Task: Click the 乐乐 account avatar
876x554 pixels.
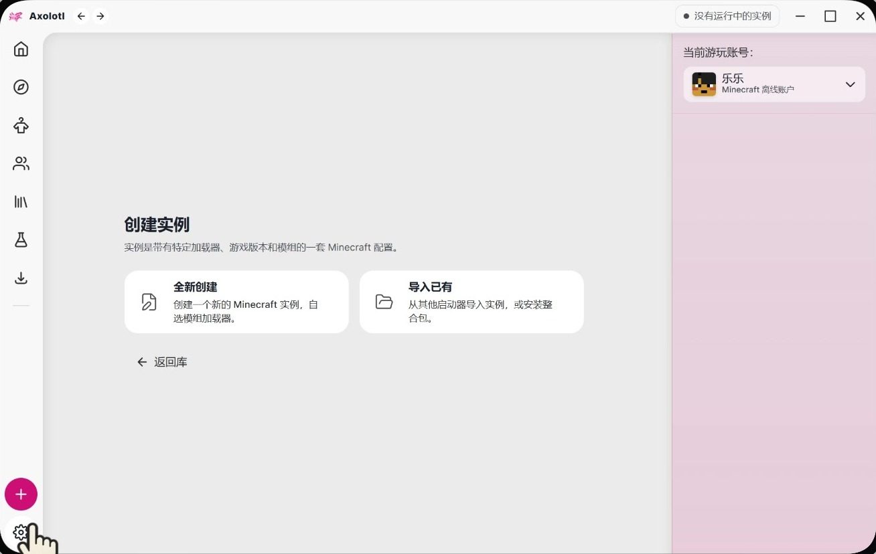Action: point(704,84)
